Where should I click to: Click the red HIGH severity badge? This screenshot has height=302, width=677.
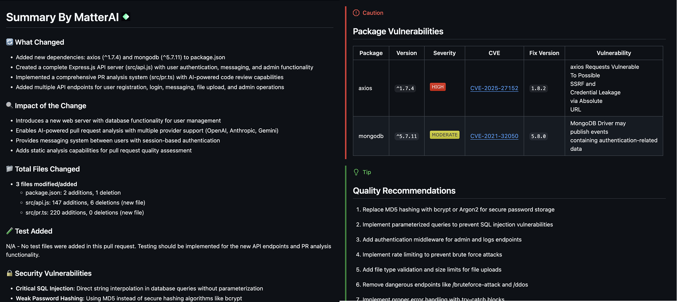click(438, 87)
